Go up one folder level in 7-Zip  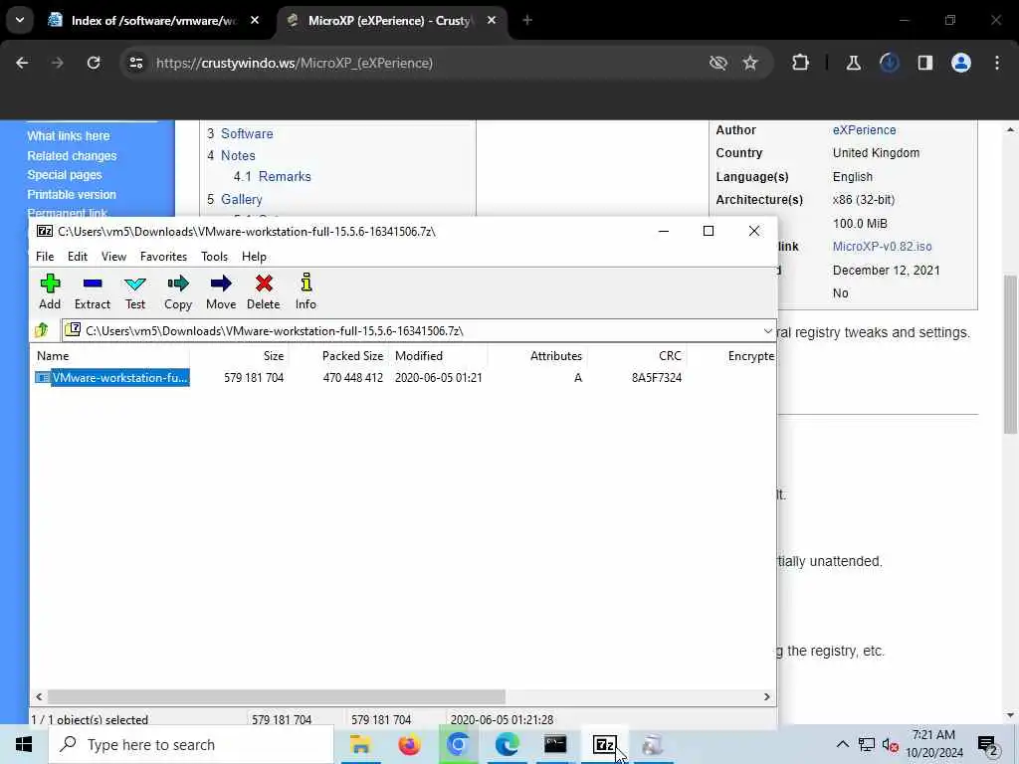[x=42, y=330]
